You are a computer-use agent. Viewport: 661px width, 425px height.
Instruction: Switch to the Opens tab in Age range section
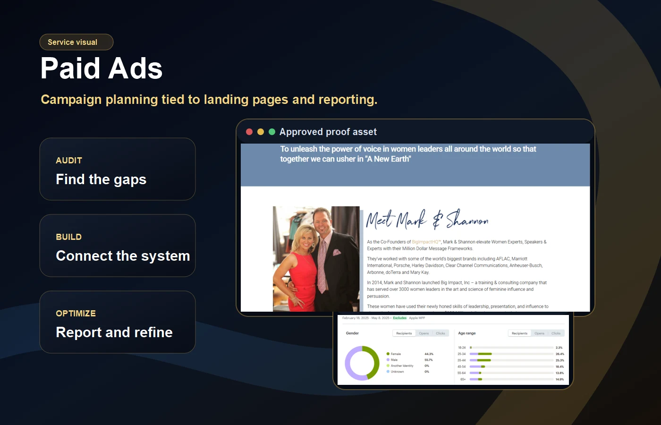click(x=540, y=333)
